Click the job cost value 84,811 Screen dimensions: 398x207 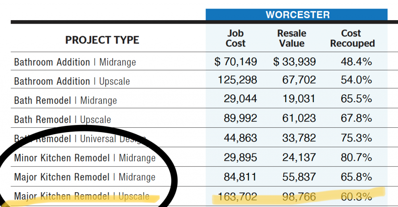tap(240, 177)
